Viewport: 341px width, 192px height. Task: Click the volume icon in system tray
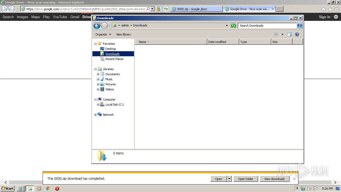[309, 189]
